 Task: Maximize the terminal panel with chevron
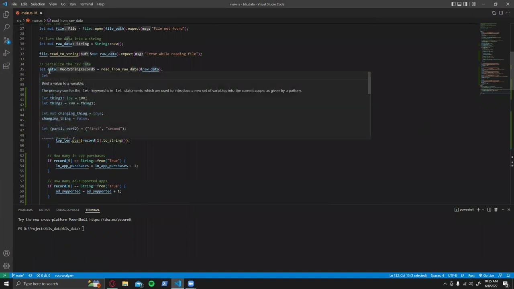(503, 210)
